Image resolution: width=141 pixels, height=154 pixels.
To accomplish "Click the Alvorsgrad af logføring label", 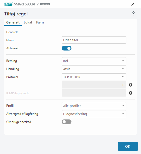I will [x=22, y=114].
